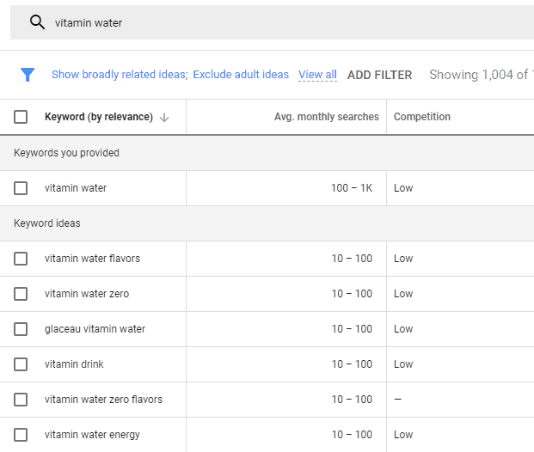Click the Exclude adult ideas filter
Screen dimensions: 534x452
click(x=241, y=75)
